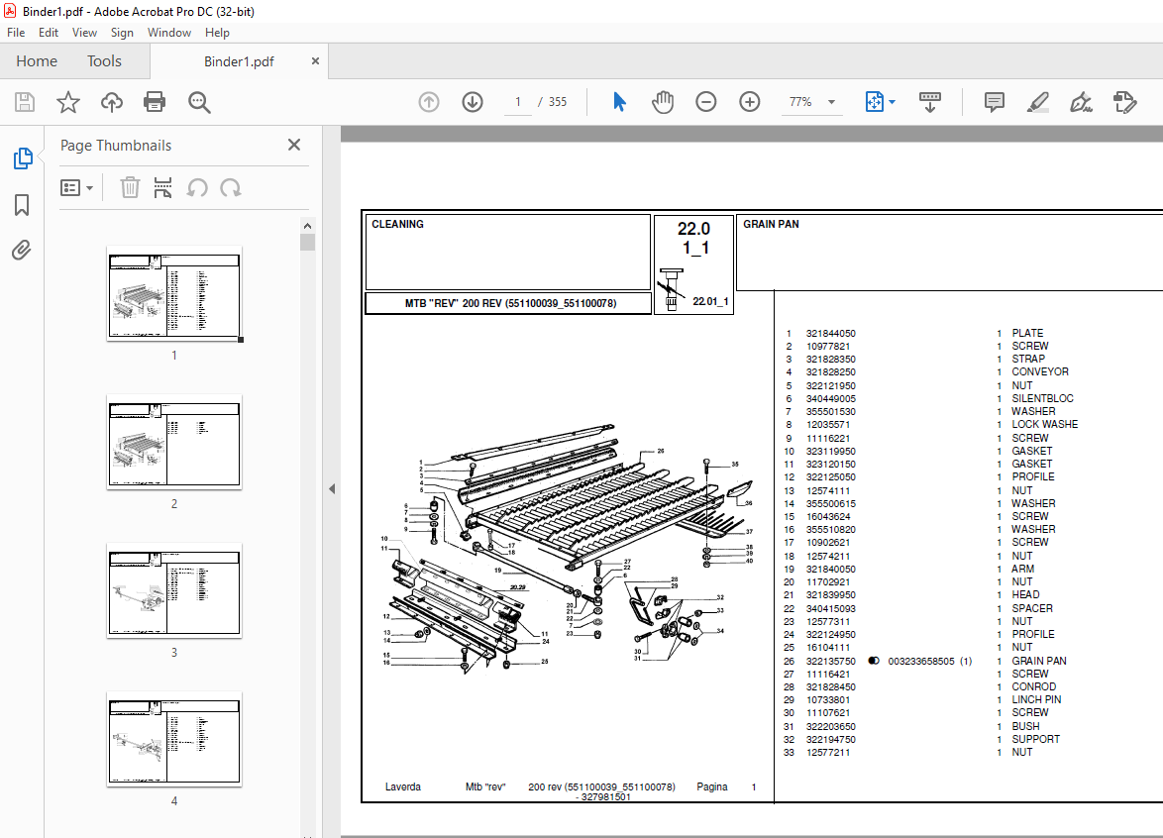Collapse the navigation pane arrow
This screenshot has height=838, width=1163.
[332, 488]
